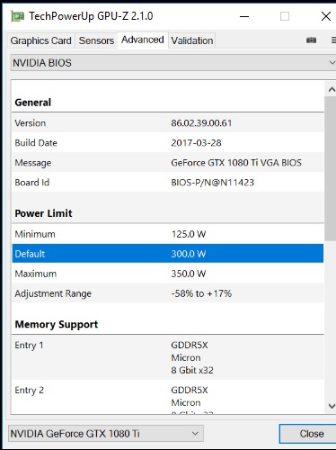Click the Close button
336x450 pixels.
(308, 434)
